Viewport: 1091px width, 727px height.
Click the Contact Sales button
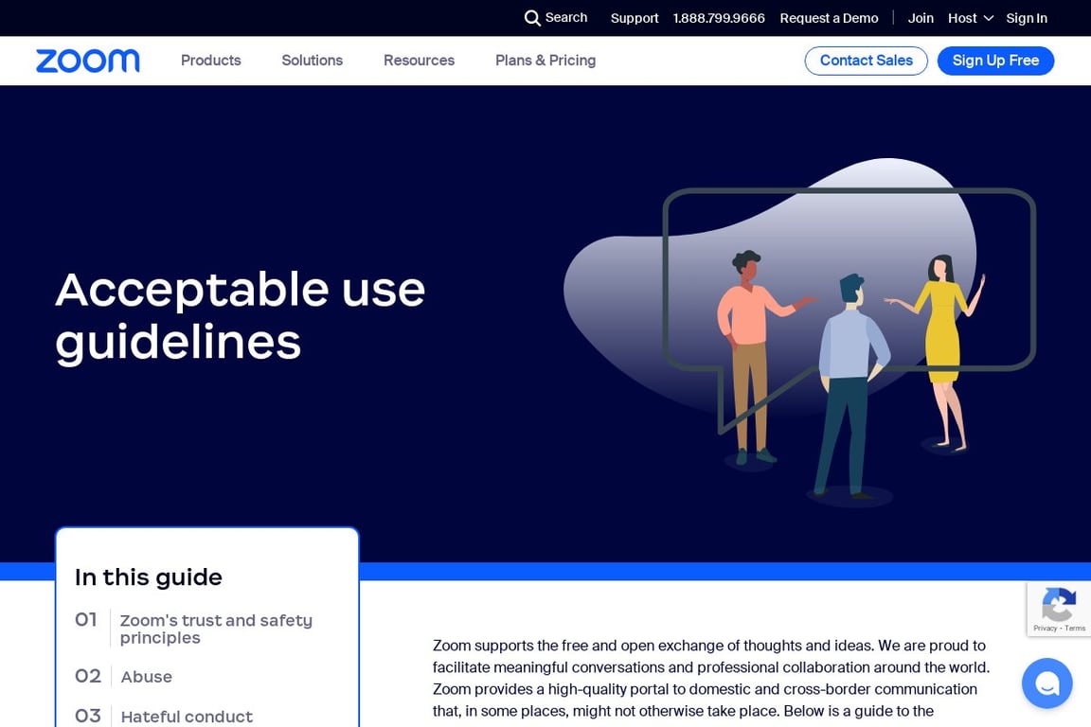pos(867,61)
